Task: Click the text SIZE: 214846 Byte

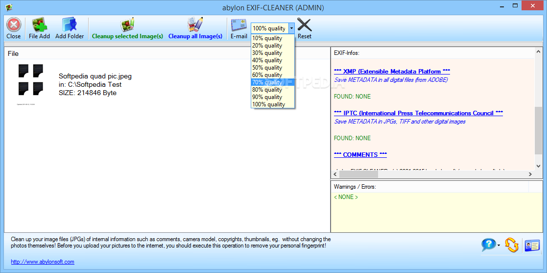Action: (88, 93)
